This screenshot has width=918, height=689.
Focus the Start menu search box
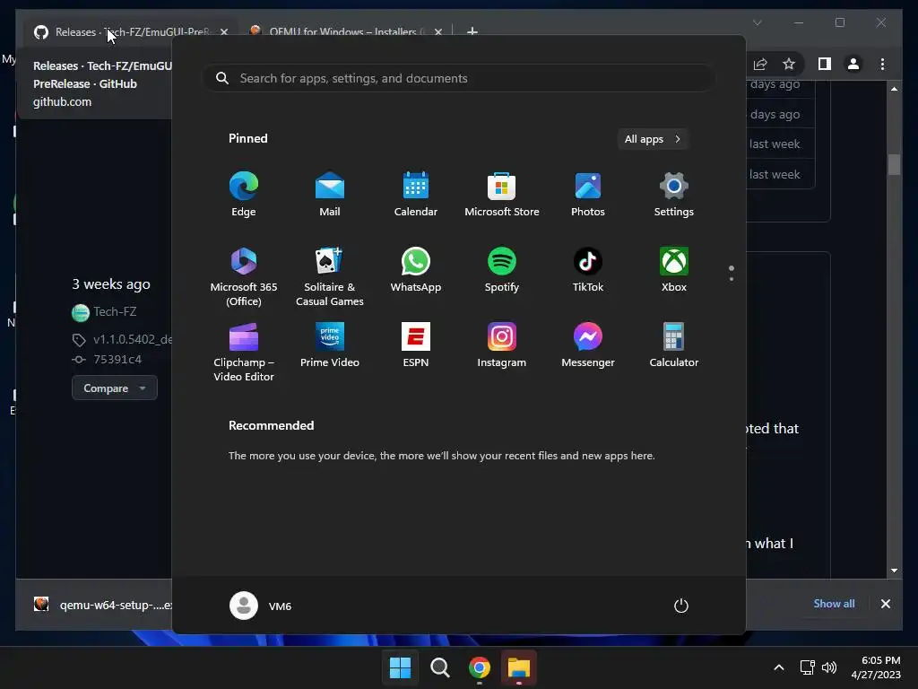[459, 78]
